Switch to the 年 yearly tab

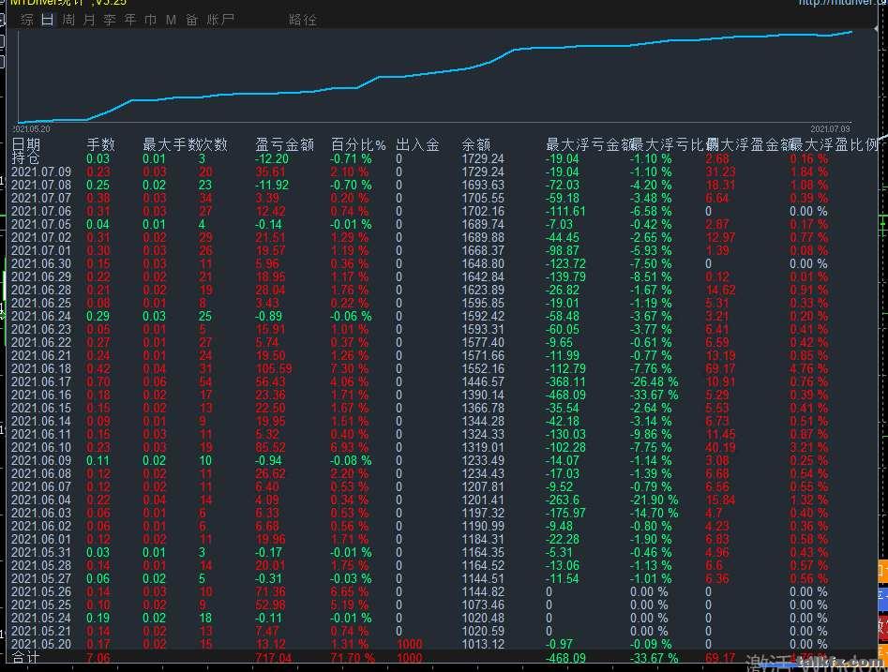pos(130,20)
